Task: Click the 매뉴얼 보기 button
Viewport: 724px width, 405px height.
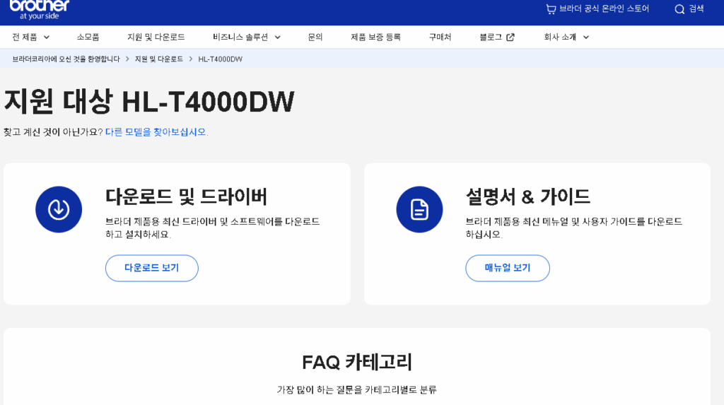Action: click(x=508, y=268)
